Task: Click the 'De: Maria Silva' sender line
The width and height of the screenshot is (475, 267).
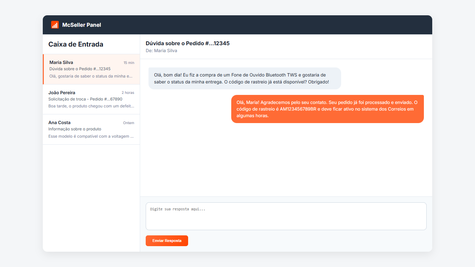Action: 161,51
